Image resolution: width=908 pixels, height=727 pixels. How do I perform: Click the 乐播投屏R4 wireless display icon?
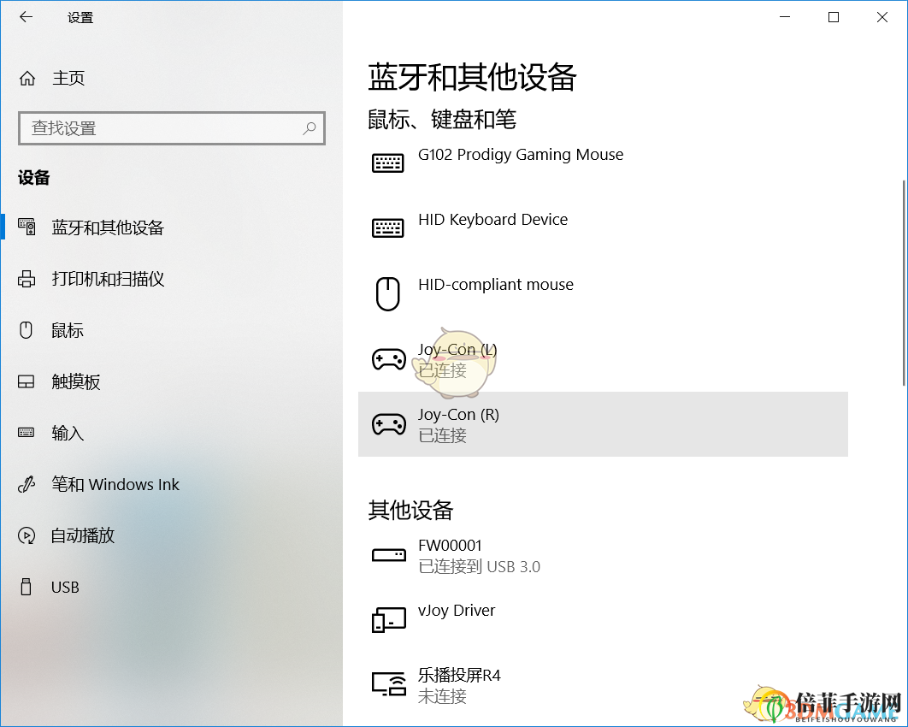(388, 685)
